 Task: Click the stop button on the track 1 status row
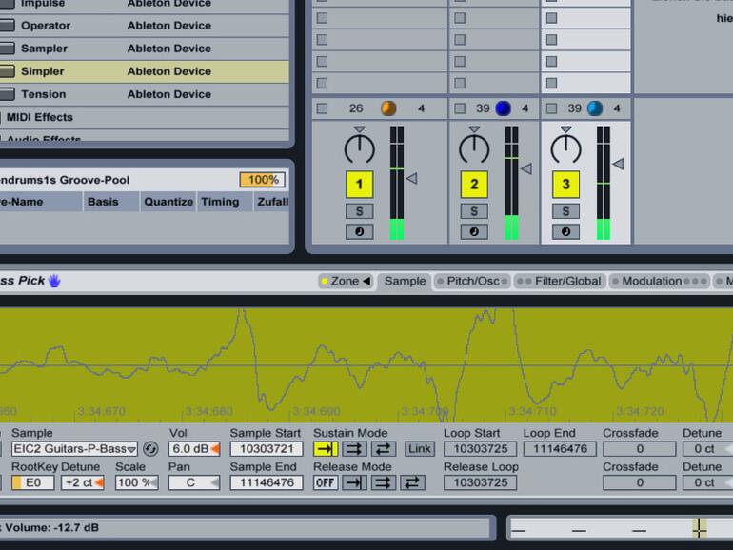point(322,108)
